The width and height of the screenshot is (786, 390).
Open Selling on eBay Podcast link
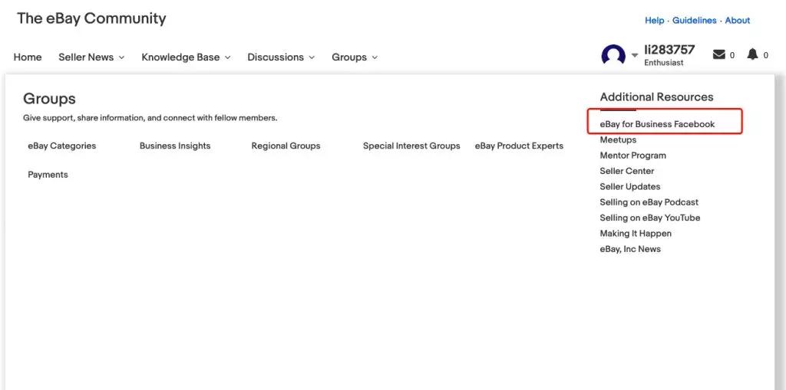click(x=649, y=202)
